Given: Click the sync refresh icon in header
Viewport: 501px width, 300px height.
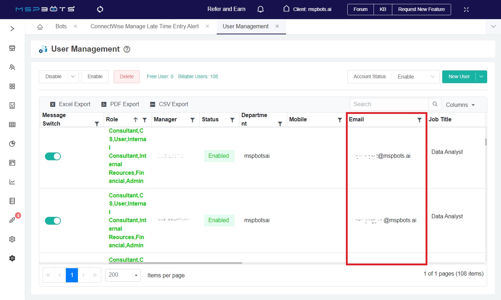Looking at the screenshot, I should [100, 9].
